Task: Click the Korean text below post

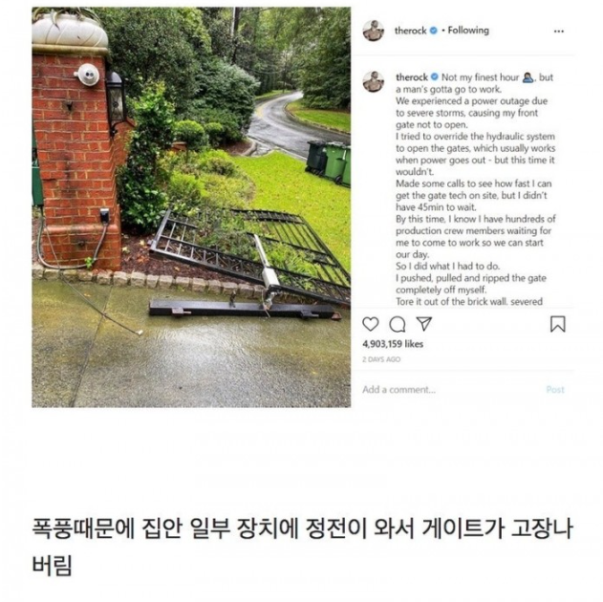Action: (x=302, y=547)
